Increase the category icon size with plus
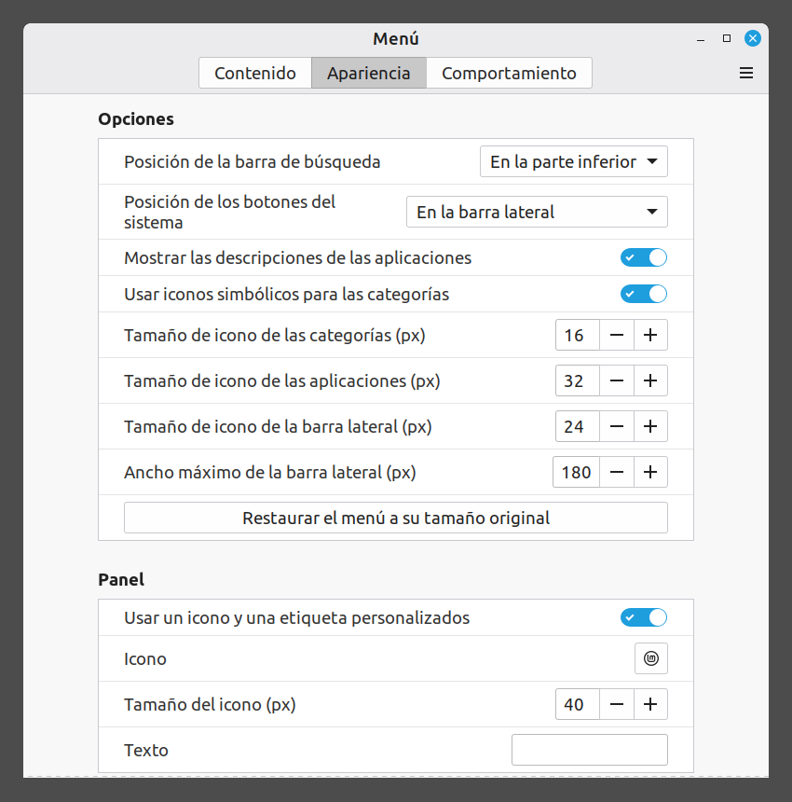 coord(650,335)
